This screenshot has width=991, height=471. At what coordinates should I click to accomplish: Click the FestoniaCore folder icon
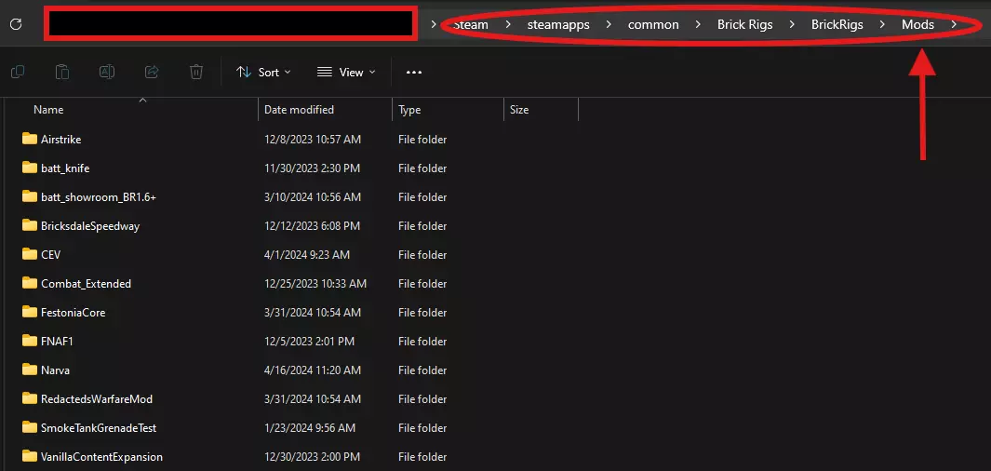(x=29, y=312)
